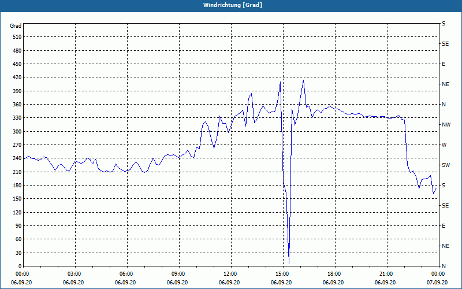
Task: Click the 0 y-axis value
Action: tap(20, 266)
